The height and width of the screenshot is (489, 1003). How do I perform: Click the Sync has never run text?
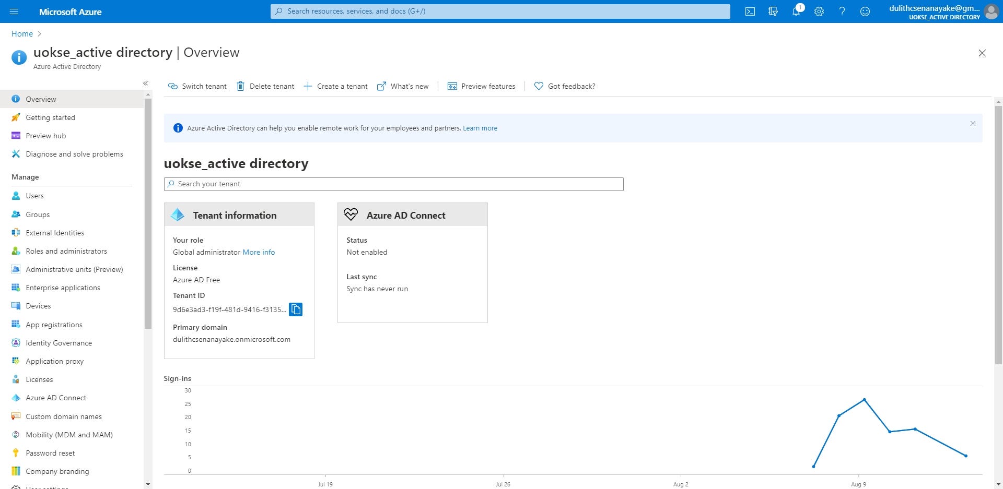tap(377, 289)
